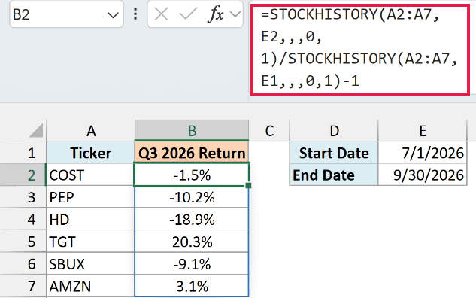Click the -18.9% return cell
476x298 pixels.
(x=192, y=219)
